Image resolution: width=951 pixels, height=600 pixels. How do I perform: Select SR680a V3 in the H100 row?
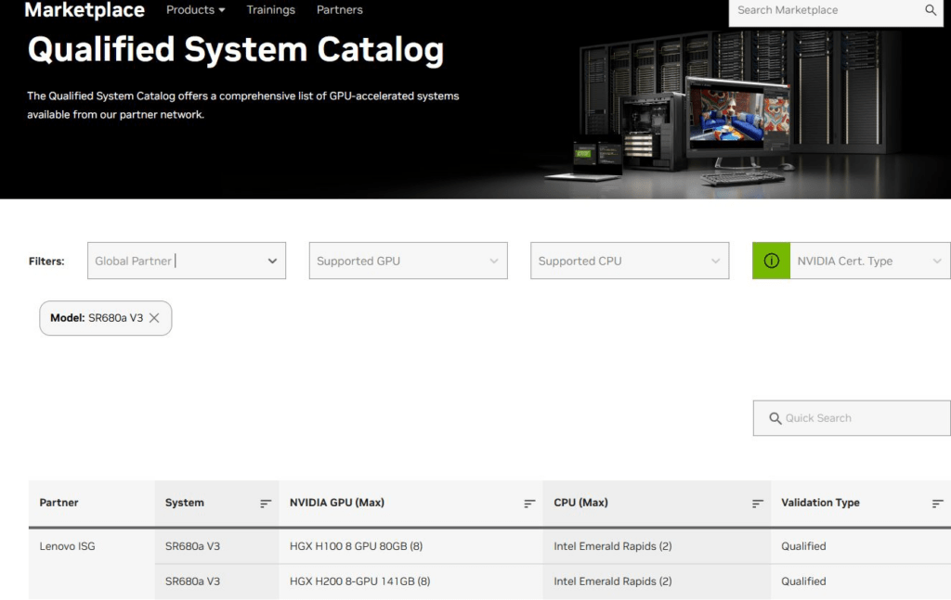[x=192, y=546]
